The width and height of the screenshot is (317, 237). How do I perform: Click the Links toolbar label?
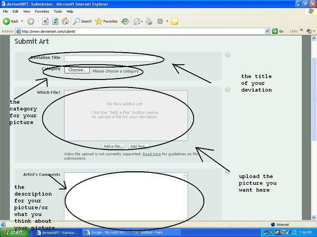[x=293, y=31]
